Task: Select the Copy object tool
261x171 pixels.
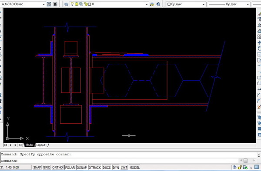Action: (259, 19)
